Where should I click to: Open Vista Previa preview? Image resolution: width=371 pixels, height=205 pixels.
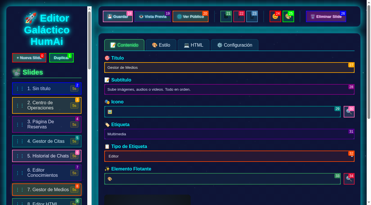[153, 17]
